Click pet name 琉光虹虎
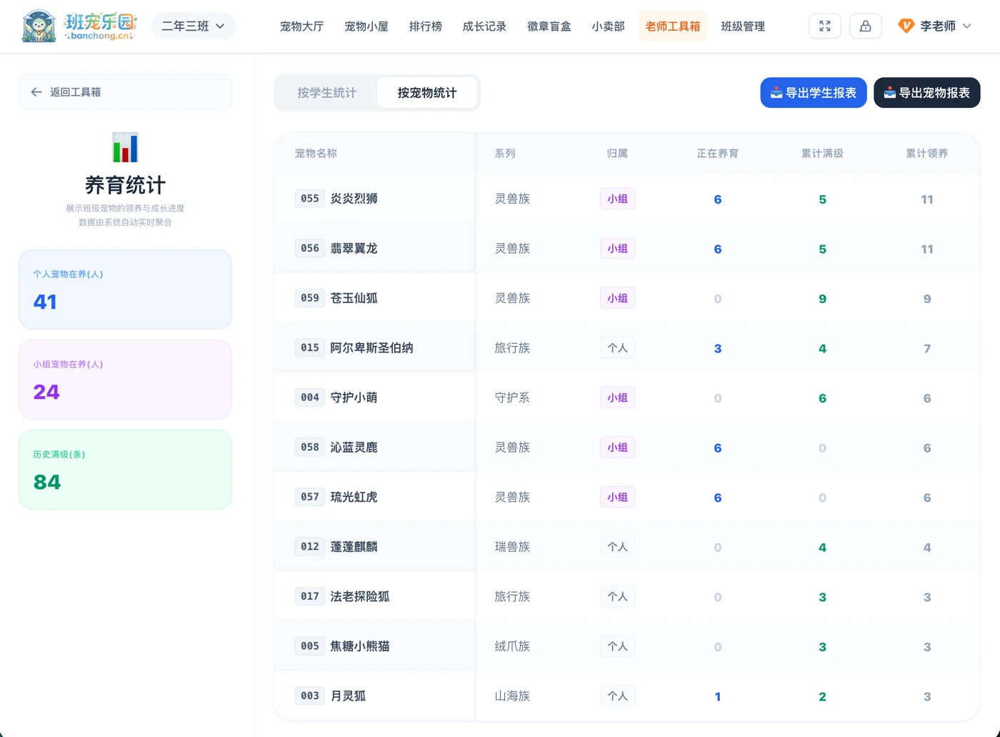1000x737 pixels. pyautogui.click(x=354, y=497)
